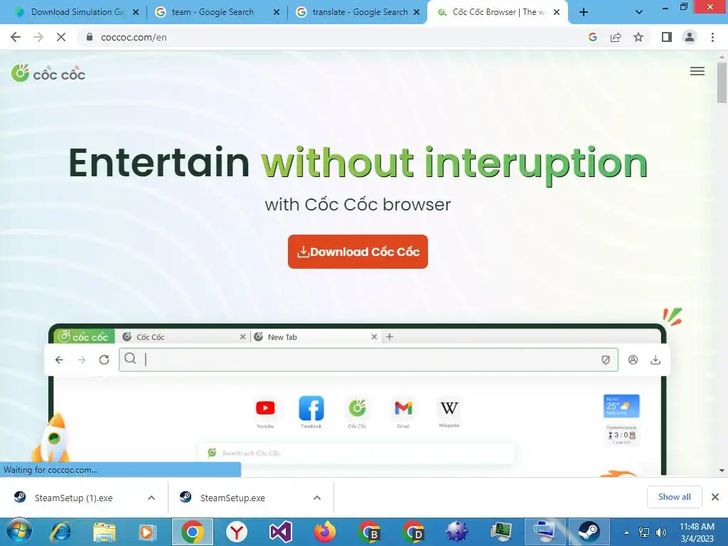Close the translate - Google Search tab
This screenshot has width=728, height=546.
tap(417, 13)
